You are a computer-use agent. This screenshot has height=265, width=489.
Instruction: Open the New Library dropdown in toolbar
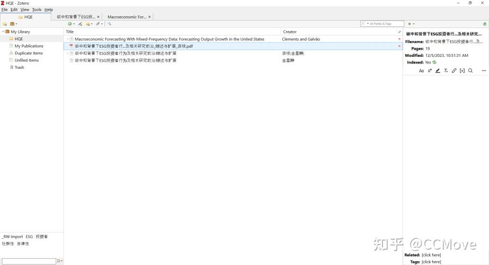pos(13,24)
